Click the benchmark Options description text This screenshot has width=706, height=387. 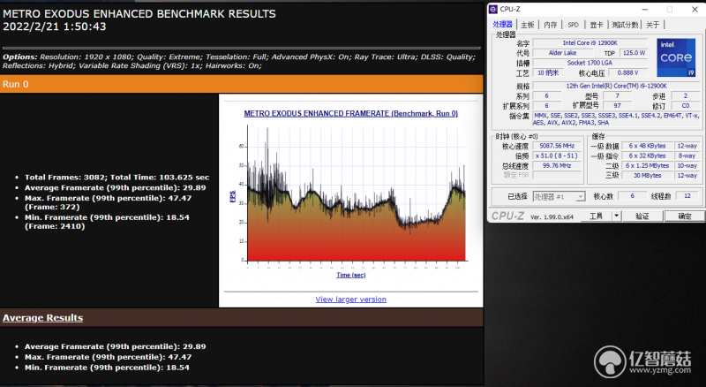(238, 61)
